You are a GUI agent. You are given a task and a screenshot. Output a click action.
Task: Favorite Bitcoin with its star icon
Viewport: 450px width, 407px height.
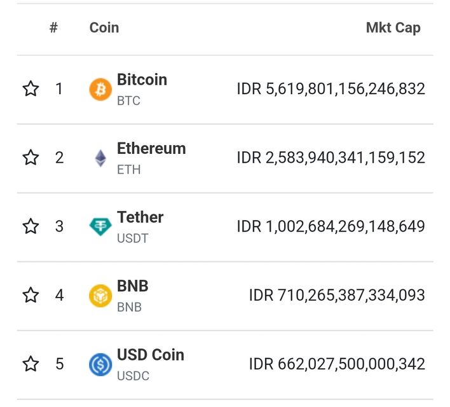pyautogui.click(x=31, y=89)
